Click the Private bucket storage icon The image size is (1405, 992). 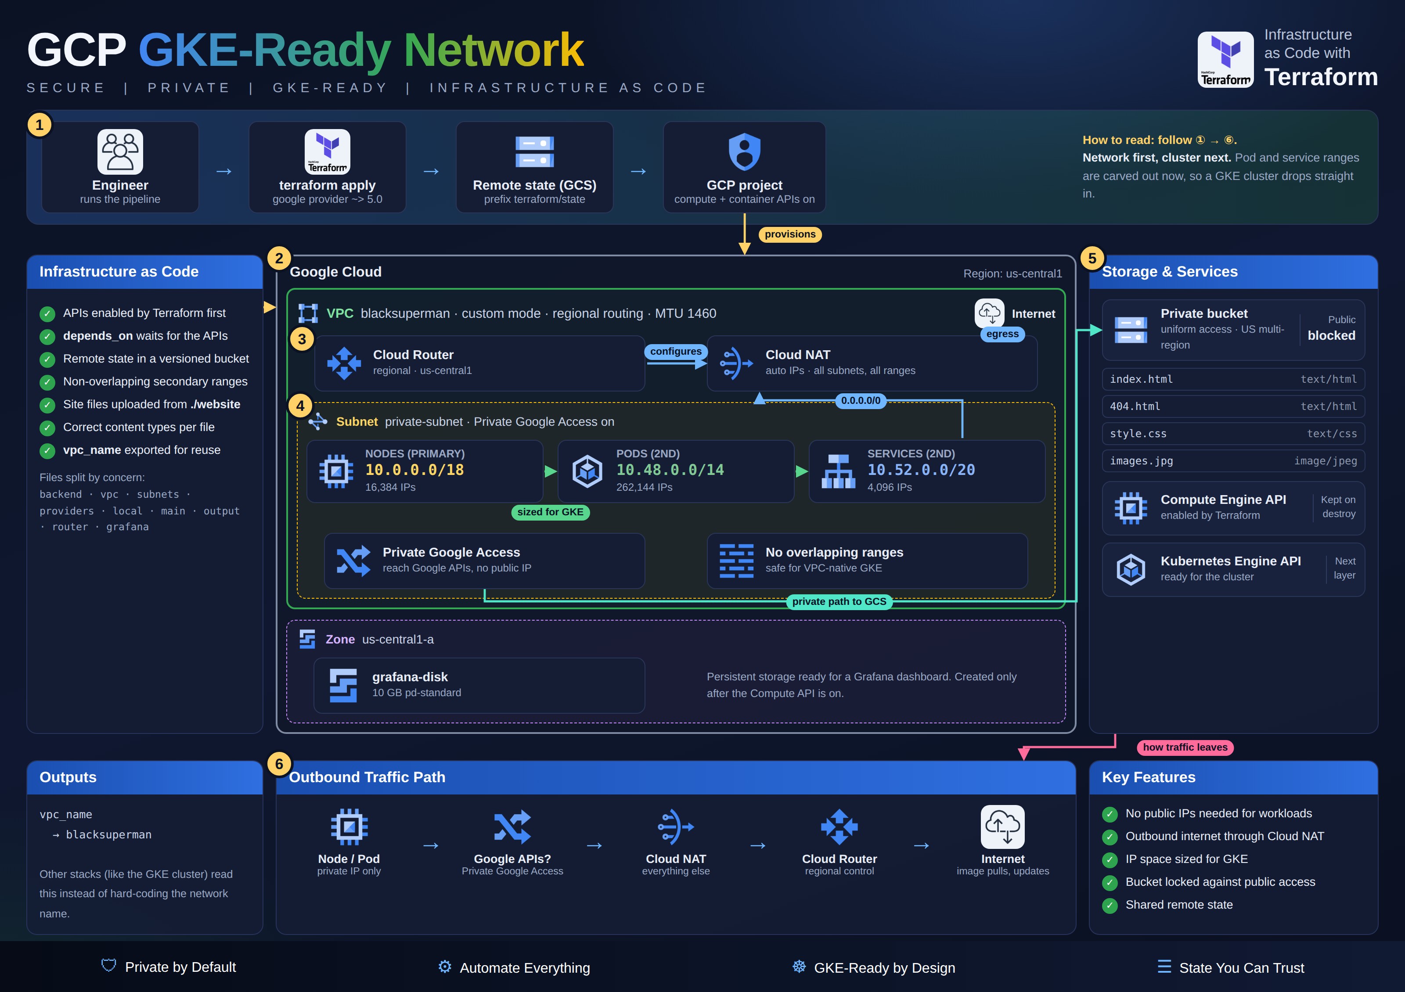click(x=1130, y=330)
